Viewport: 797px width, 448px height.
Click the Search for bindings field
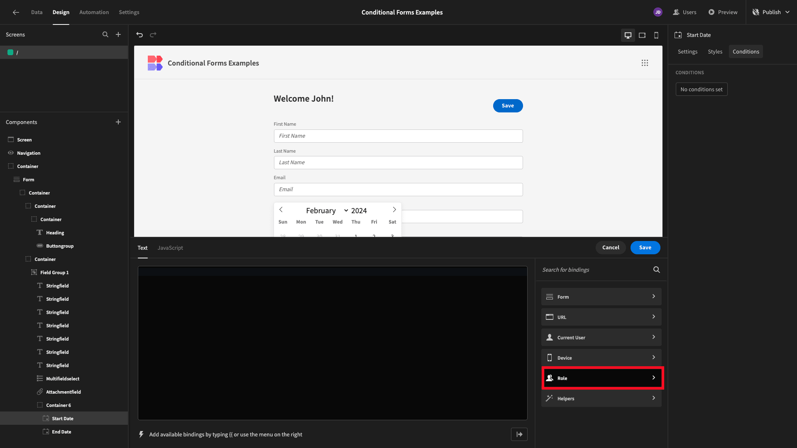tap(596, 270)
